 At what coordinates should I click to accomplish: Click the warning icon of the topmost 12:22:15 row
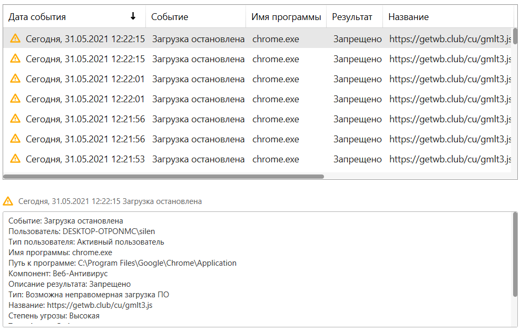[15, 38]
